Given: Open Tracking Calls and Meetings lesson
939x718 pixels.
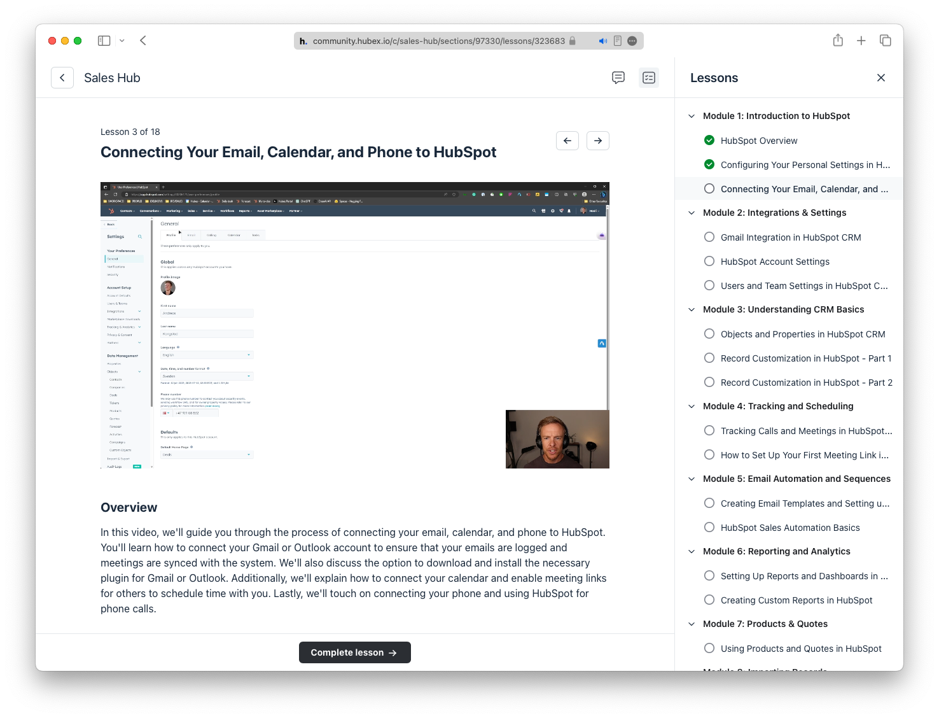Looking at the screenshot, I should pos(807,431).
